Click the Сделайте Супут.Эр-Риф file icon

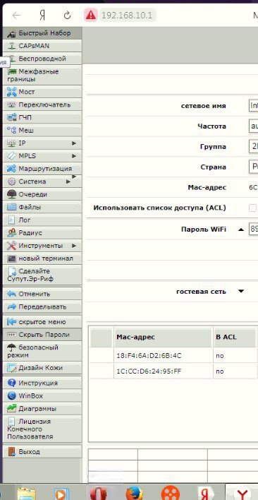click(12, 271)
